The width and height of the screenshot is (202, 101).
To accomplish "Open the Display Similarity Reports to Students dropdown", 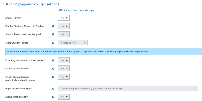I will coord(64,26).
